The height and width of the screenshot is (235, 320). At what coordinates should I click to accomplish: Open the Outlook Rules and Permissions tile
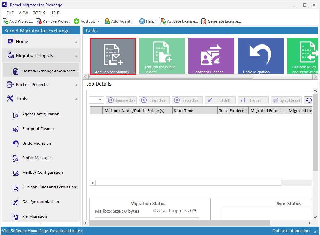pyautogui.click(x=302, y=56)
